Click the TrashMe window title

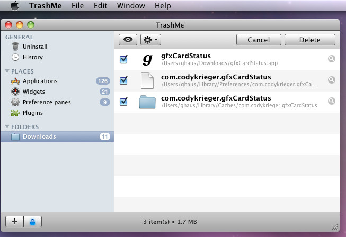click(x=170, y=25)
